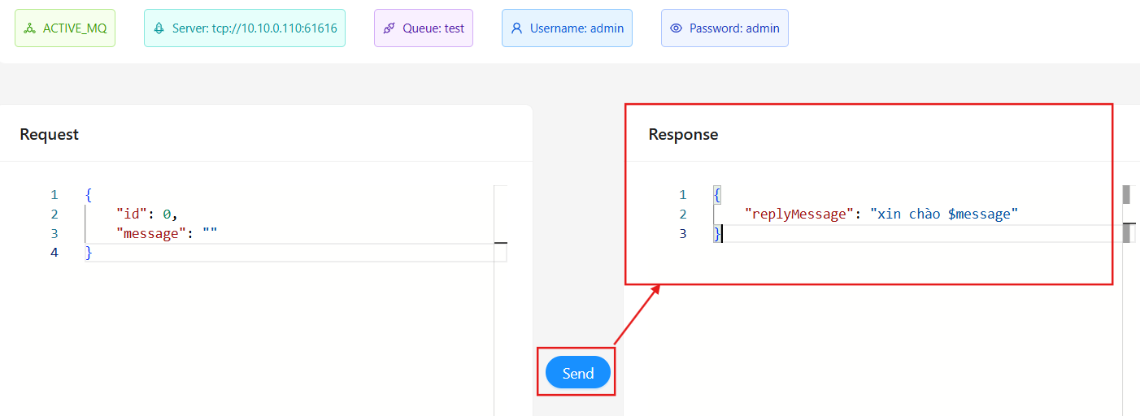Click the Response panel heading
The image size is (1140, 416).
click(683, 134)
